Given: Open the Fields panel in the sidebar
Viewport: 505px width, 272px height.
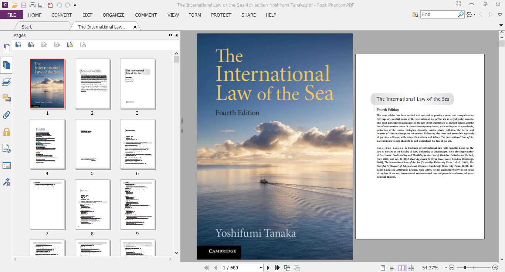Looking at the screenshot, I should [x=6, y=165].
